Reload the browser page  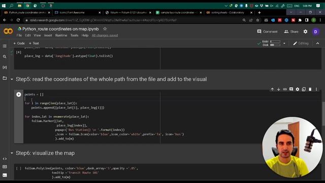(18, 20)
